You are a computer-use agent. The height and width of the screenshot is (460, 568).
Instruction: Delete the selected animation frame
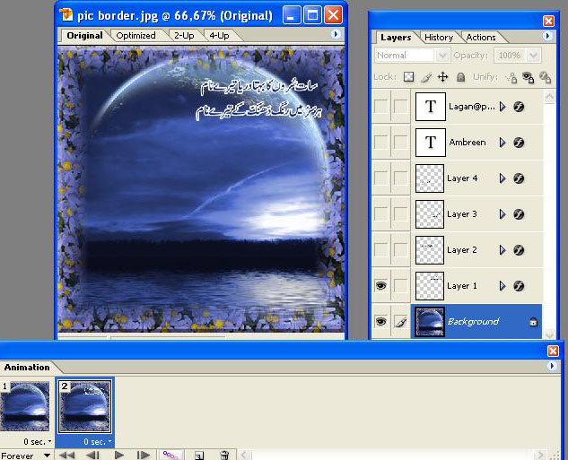point(225,455)
